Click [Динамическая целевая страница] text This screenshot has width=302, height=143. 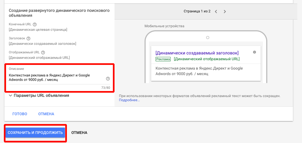click(x=38, y=30)
